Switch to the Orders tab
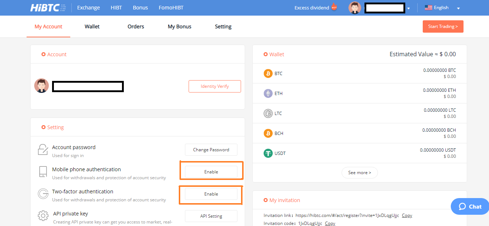Viewport: 489px width, 226px height. coord(136,26)
